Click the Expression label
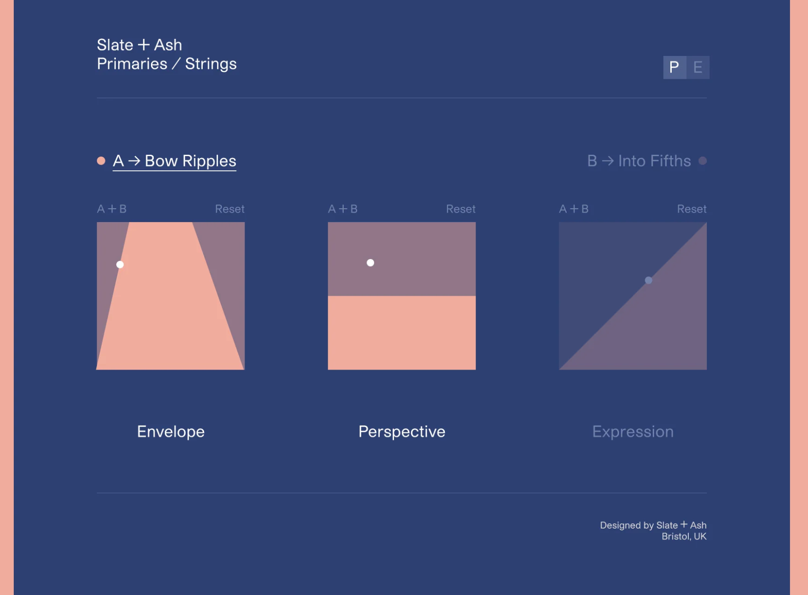This screenshot has width=808, height=595. 633,432
